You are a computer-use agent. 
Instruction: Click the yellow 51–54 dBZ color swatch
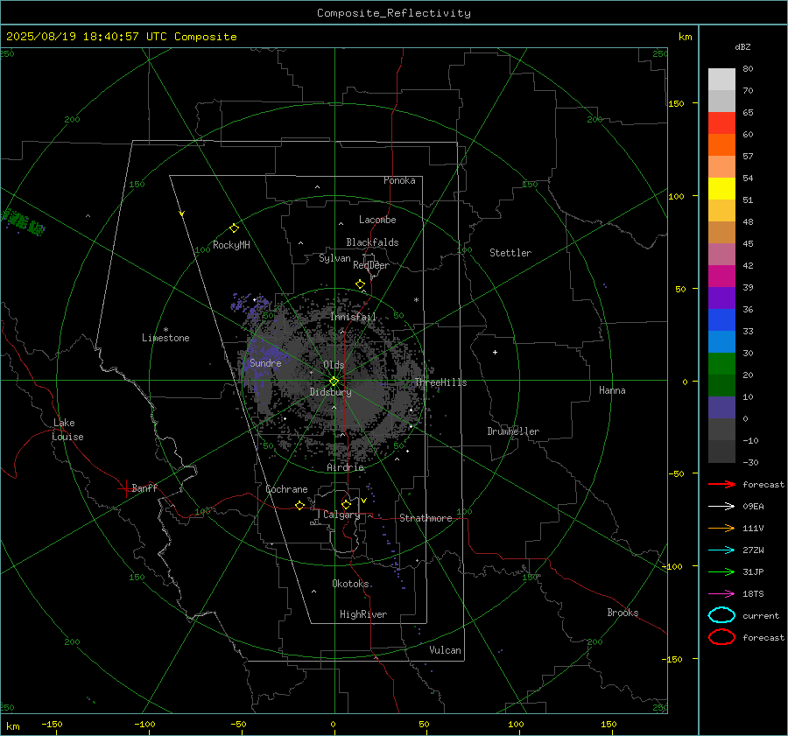(721, 189)
